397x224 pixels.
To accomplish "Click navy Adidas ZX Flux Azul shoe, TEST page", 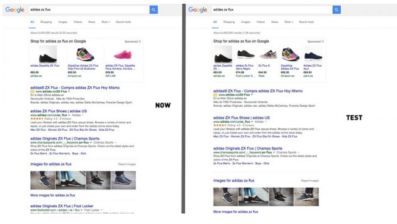I will (313, 56).
